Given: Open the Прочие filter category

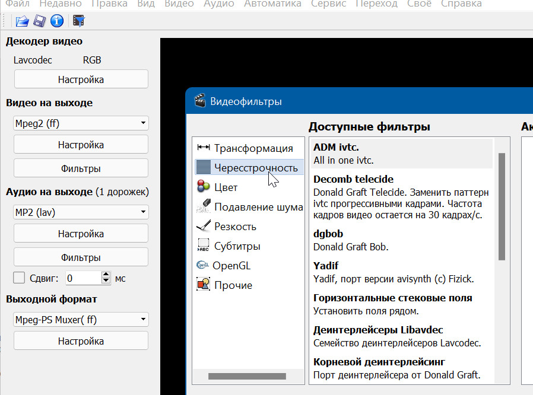Looking at the screenshot, I should pyautogui.click(x=233, y=285).
